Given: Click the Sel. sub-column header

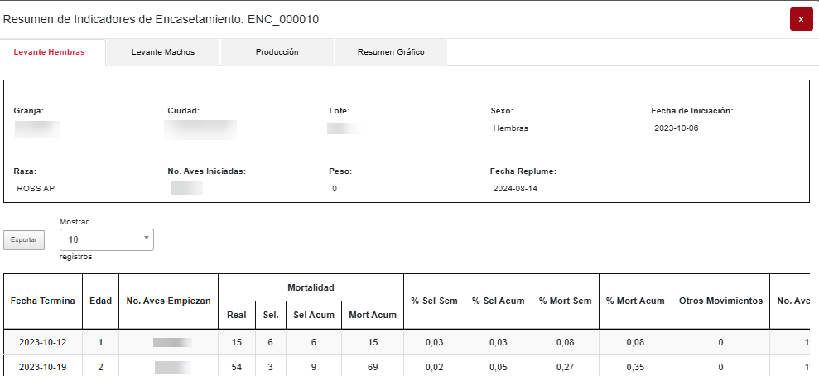Looking at the screenshot, I should (x=271, y=315).
